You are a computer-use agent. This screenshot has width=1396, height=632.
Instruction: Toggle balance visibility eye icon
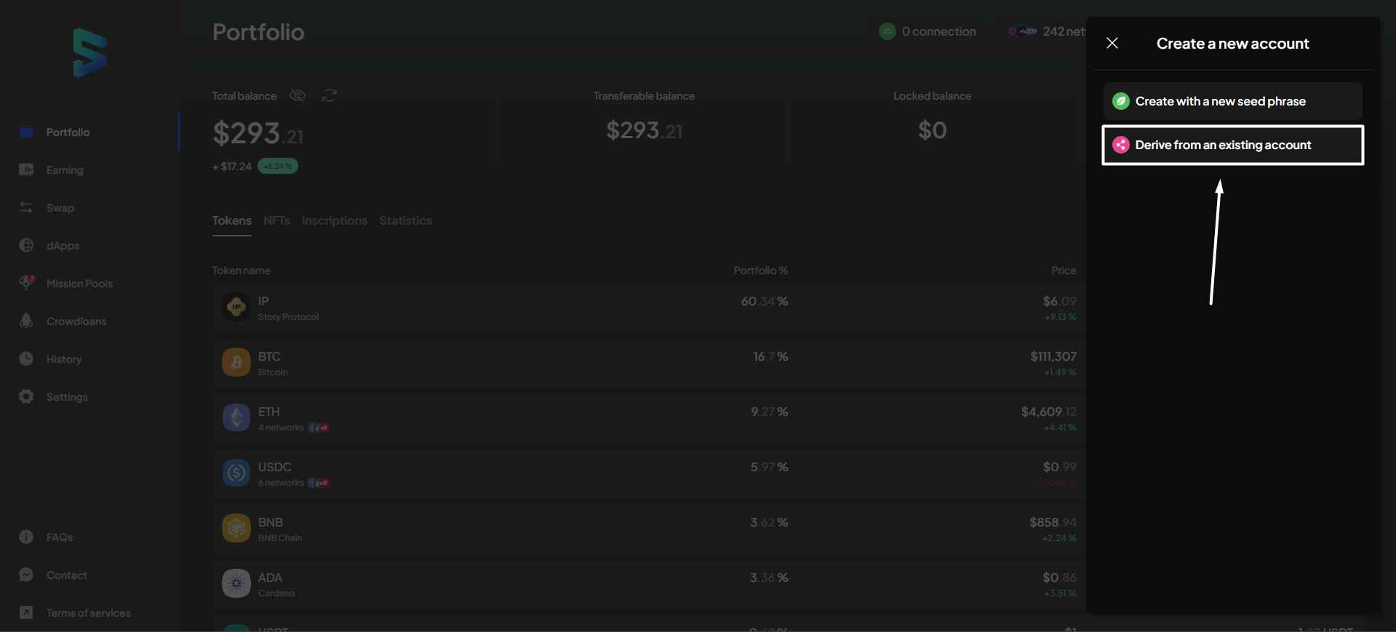297,96
